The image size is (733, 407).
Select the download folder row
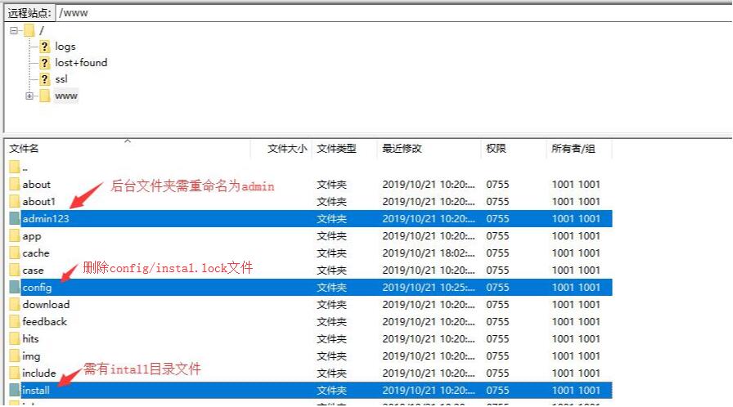pyautogui.click(x=310, y=305)
